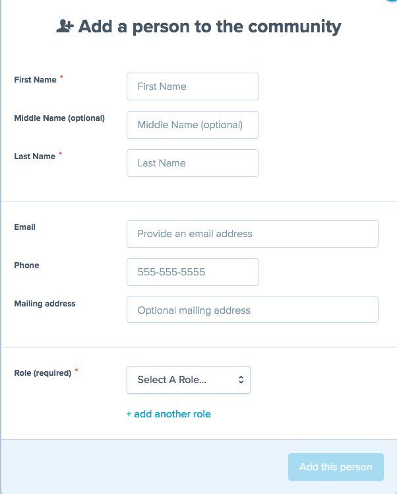Click the red asterisk beside Role (required)
397x494 pixels.
click(76, 371)
